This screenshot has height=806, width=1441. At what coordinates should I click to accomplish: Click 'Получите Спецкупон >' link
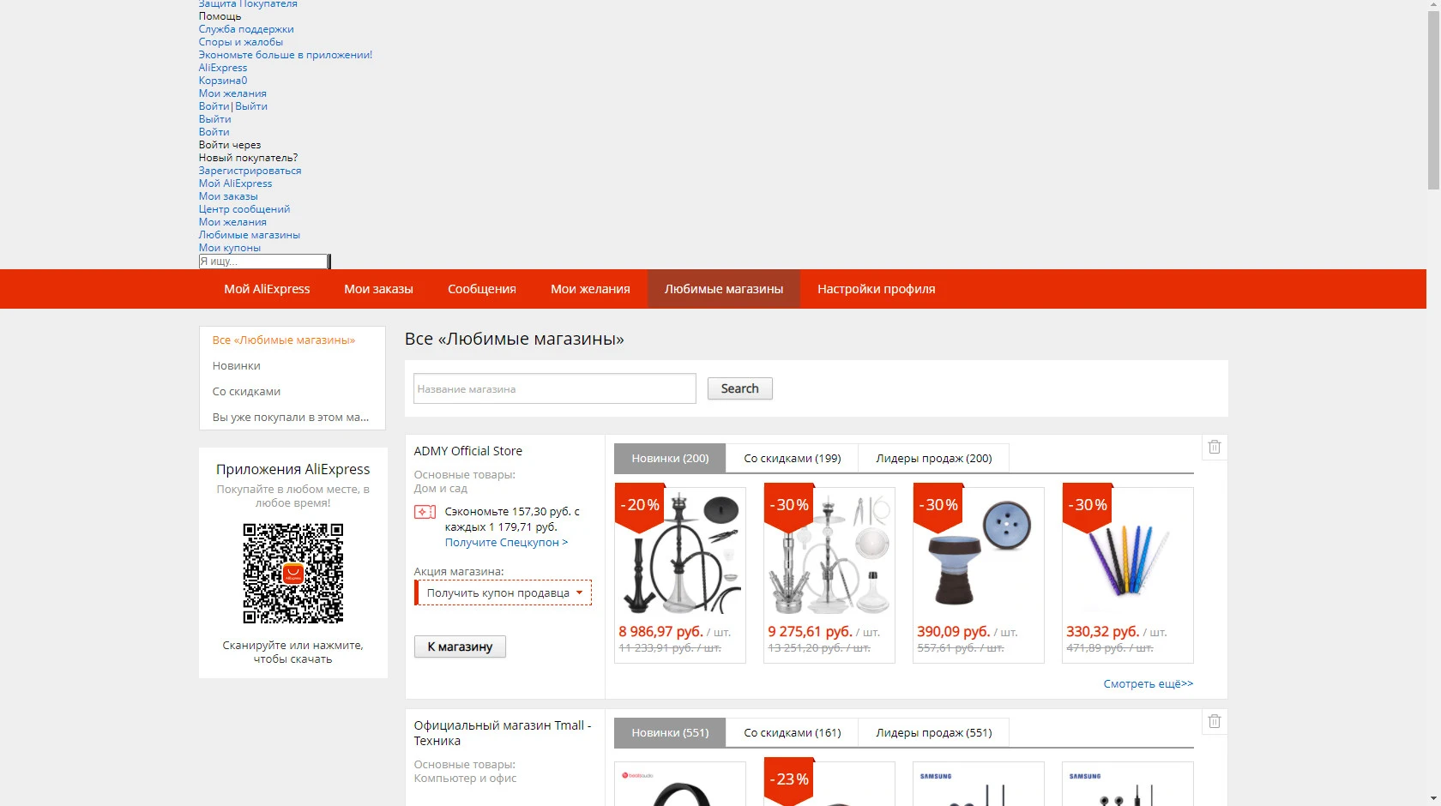(x=506, y=543)
